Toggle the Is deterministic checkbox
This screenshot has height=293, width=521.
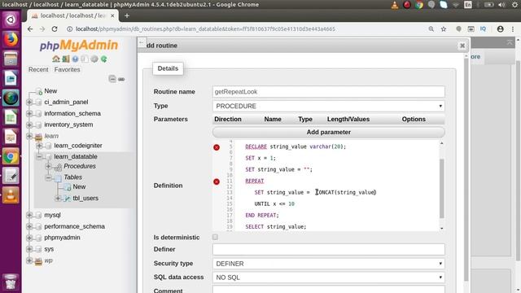pyautogui.click(x=215, y=237)
